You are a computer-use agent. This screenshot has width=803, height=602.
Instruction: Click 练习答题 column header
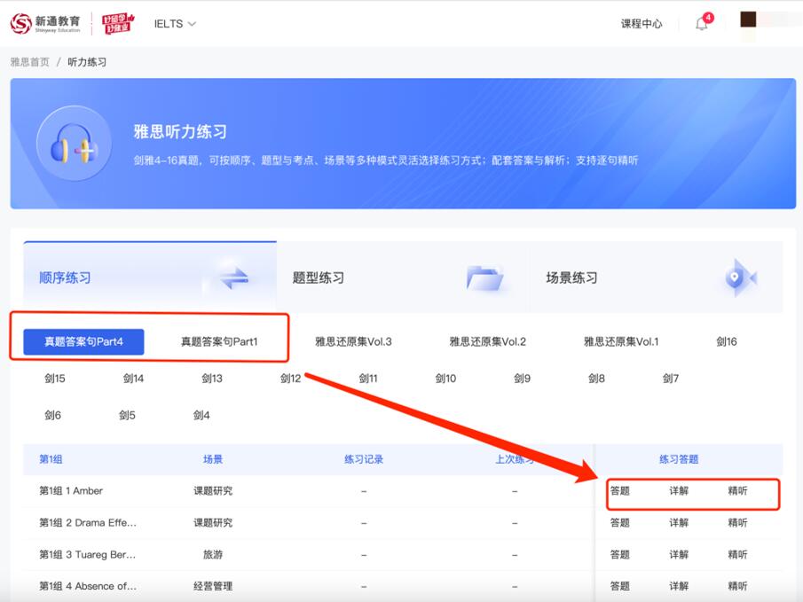[x=679, y=459]
